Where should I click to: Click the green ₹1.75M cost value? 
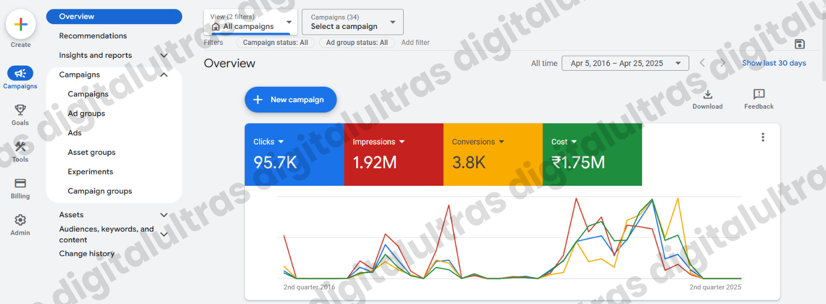coord(578,163)
